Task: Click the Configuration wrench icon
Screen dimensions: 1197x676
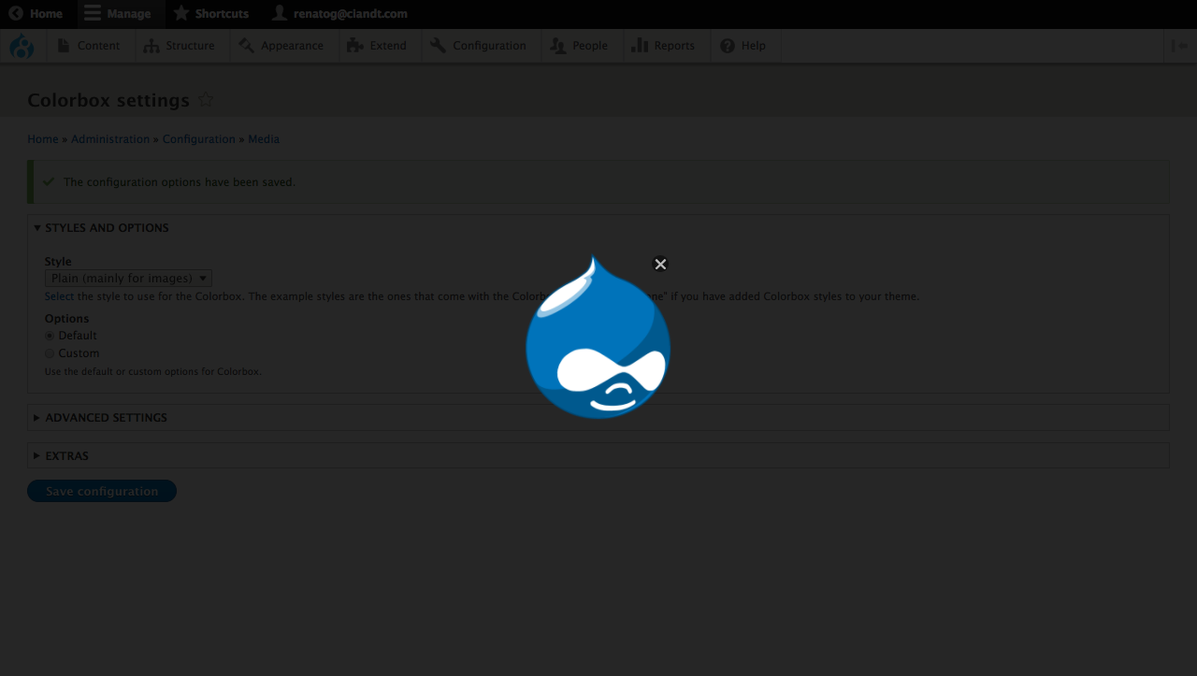Action: [438, 46]
